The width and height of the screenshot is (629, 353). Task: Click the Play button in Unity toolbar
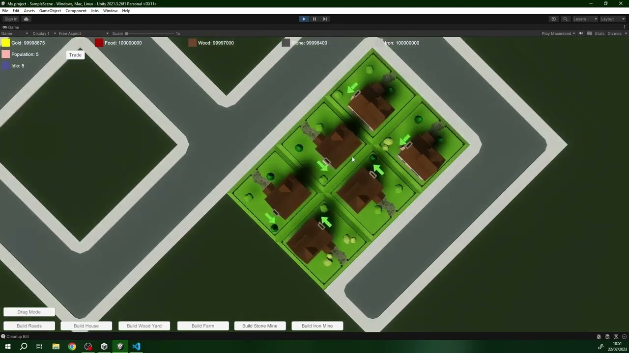(x=304, y=19)
